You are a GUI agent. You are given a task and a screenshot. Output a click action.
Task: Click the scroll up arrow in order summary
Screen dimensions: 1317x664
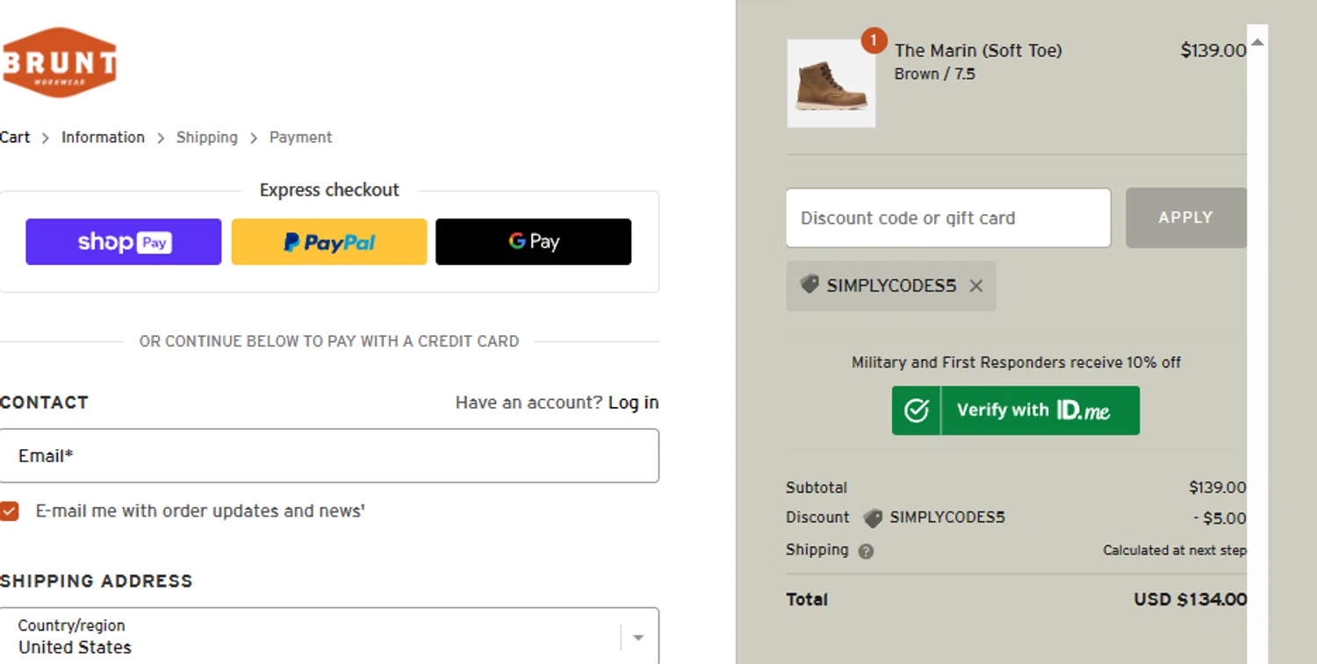click(1257, 42)
